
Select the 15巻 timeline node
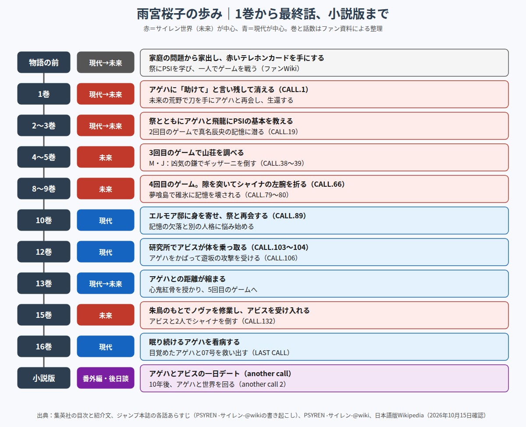tap(44, 315)
